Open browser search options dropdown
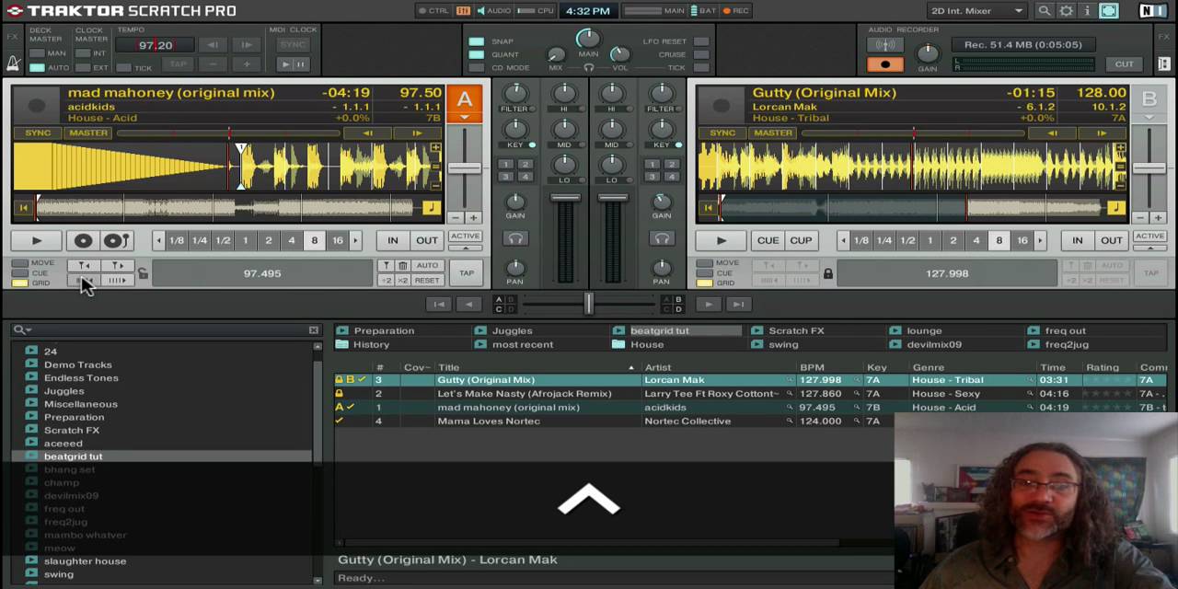The height and width of the screenshot is (589, 1178). [22, 329]
